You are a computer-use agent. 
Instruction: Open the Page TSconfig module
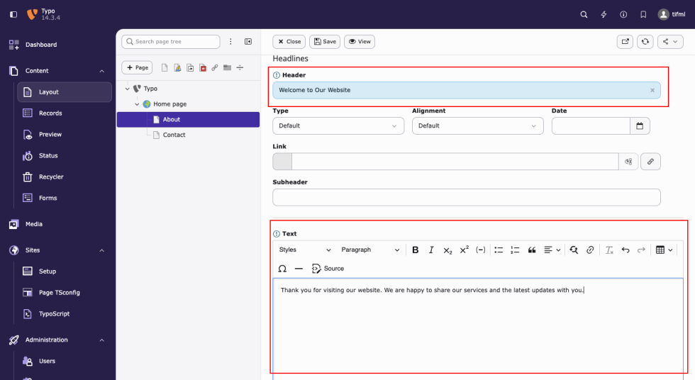pos(65,293)
